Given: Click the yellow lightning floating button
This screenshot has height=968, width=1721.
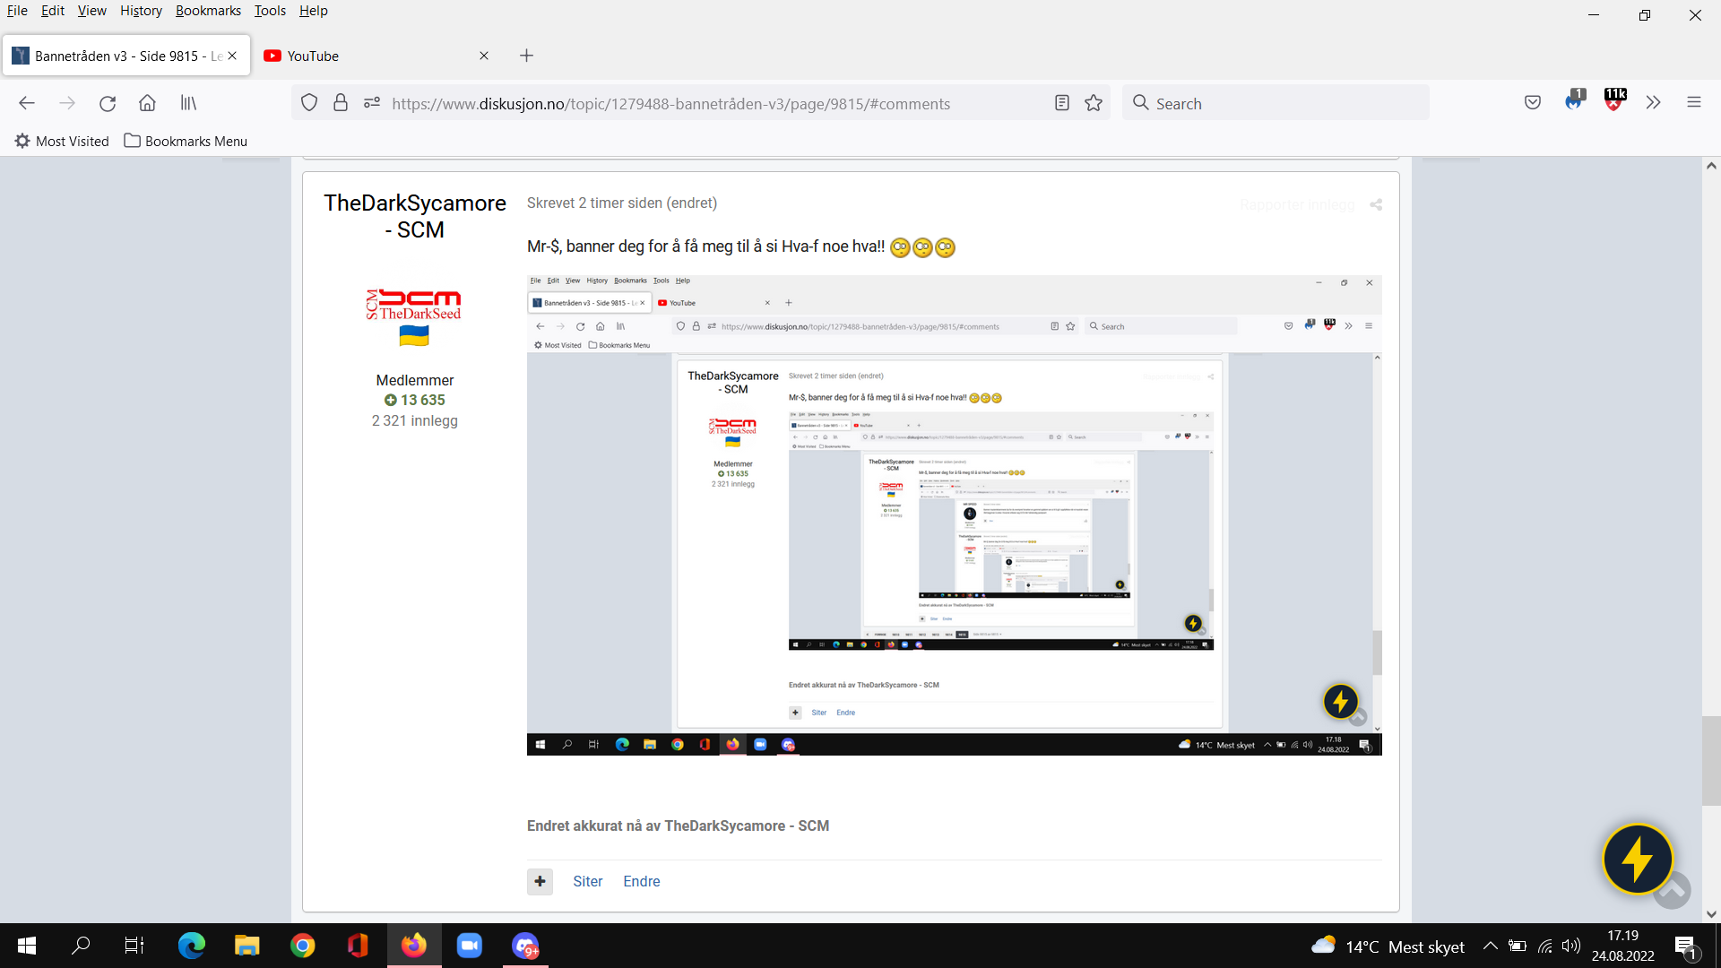Looking at the screenshot, I should coord(1638,859).
